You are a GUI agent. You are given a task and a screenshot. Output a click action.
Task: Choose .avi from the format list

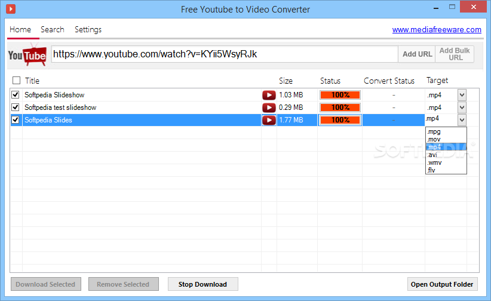coord(446,155)
